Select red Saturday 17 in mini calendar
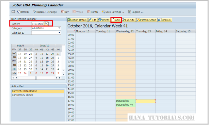209x125 pixels. pyautogui.click(x=20, y=73)
